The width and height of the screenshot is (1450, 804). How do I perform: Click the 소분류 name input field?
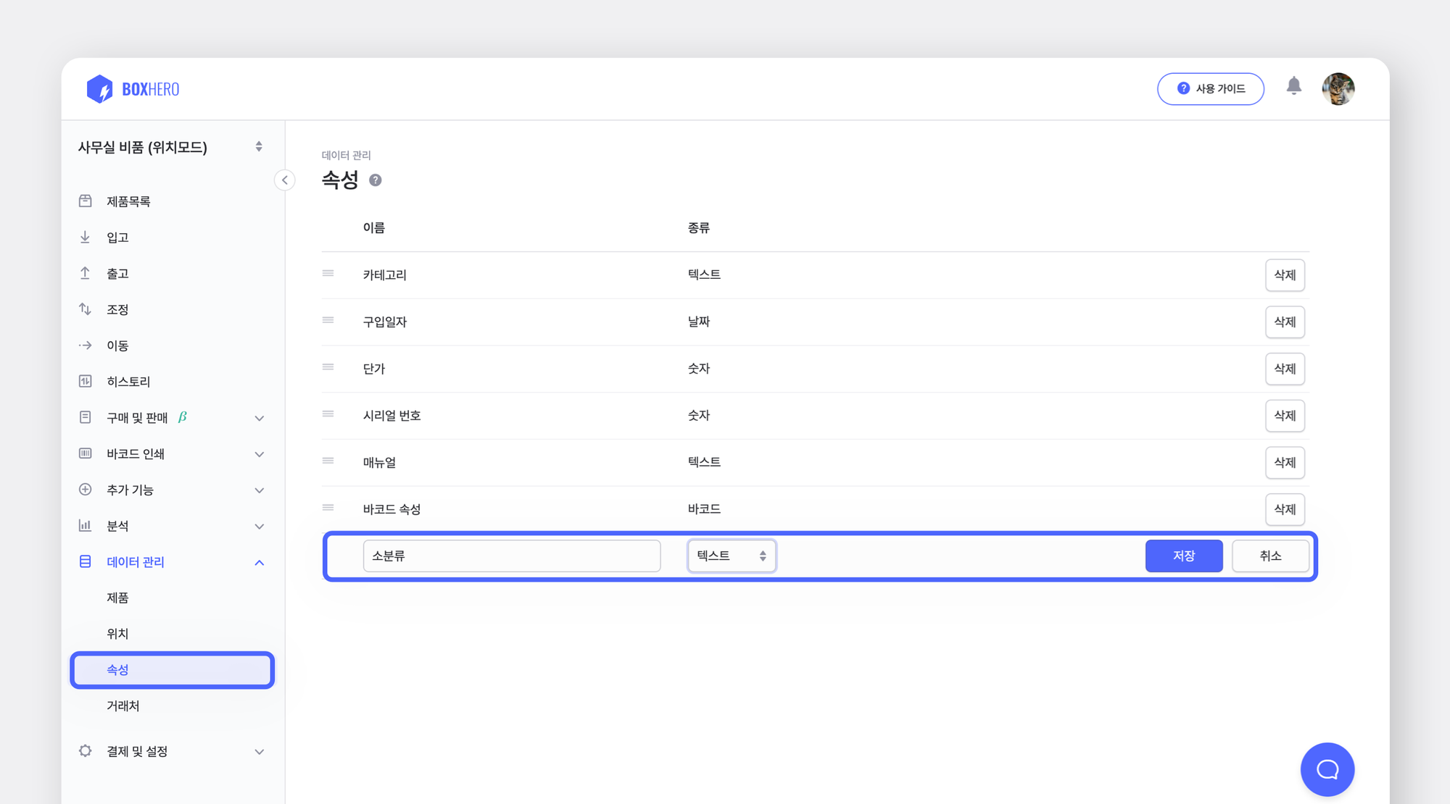pyautogui.click(x=511, y=556)
